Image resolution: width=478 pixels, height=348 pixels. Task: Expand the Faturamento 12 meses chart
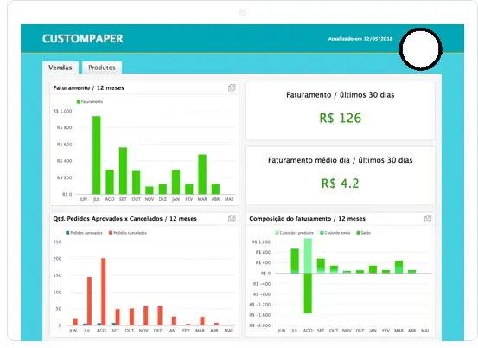(232, 88)
